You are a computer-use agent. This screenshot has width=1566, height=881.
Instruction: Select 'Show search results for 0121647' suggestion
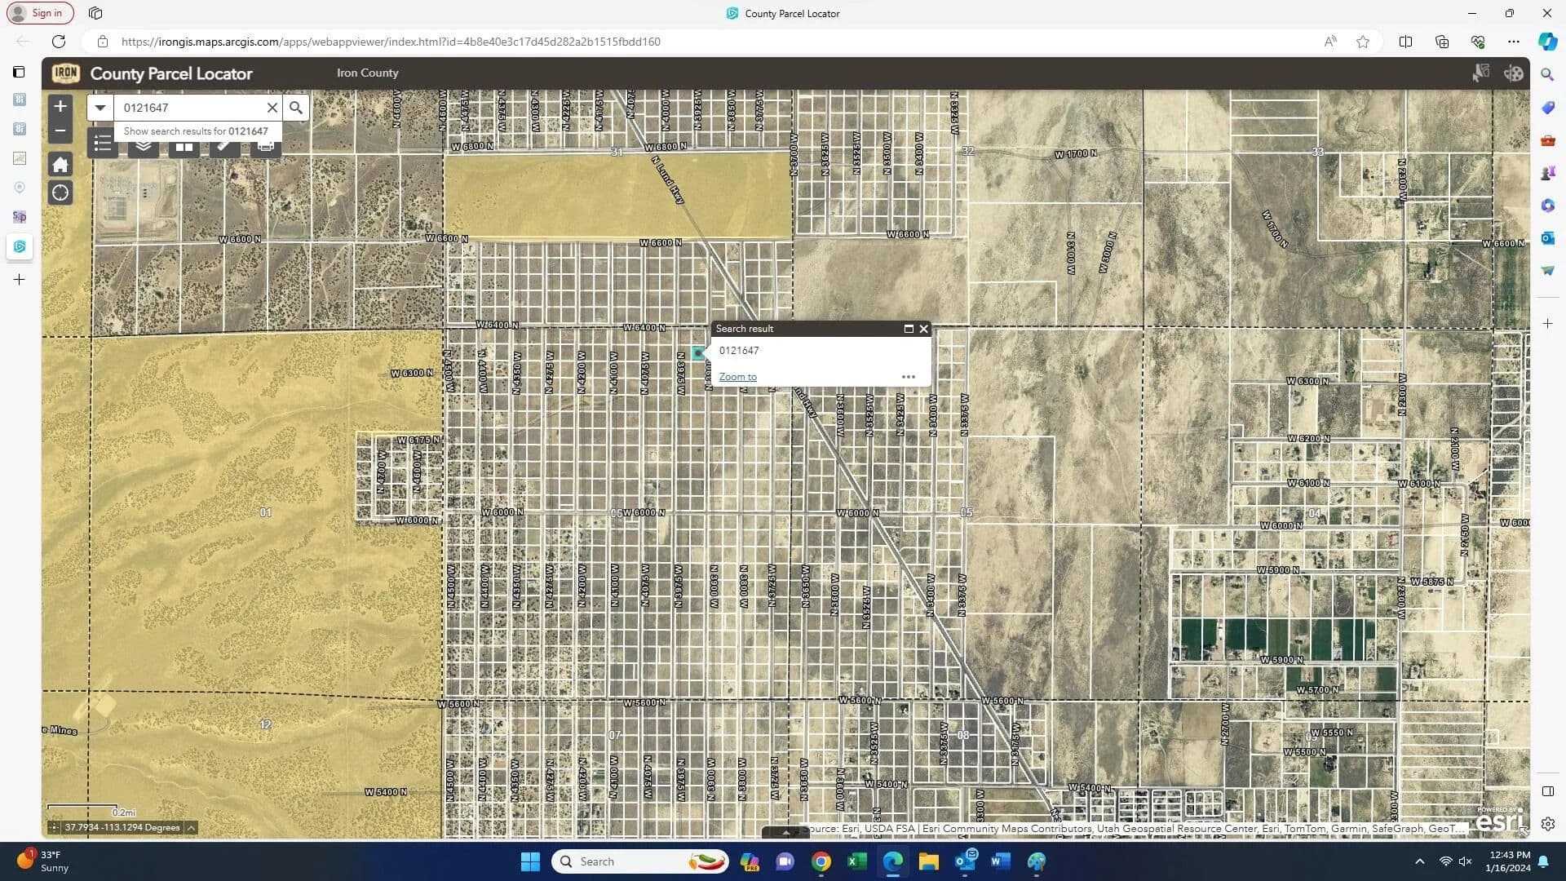tap(196, 131)
